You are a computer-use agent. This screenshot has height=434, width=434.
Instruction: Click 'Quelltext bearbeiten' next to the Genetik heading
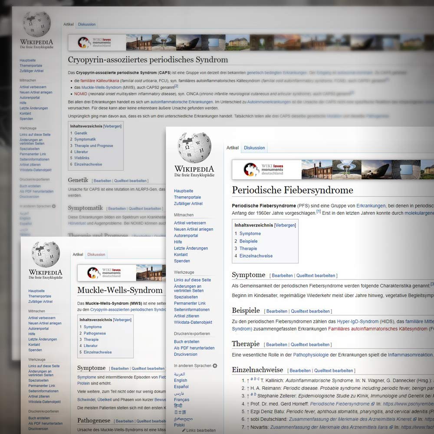pyautogui.click(x=130, y=181)
